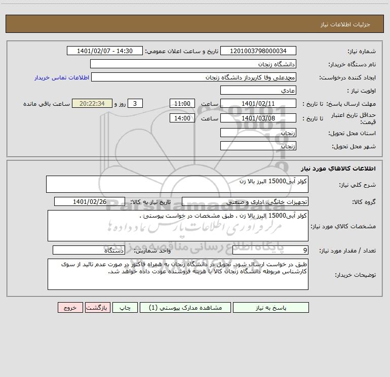Click the اولویت نیاز label

[362, 91]
